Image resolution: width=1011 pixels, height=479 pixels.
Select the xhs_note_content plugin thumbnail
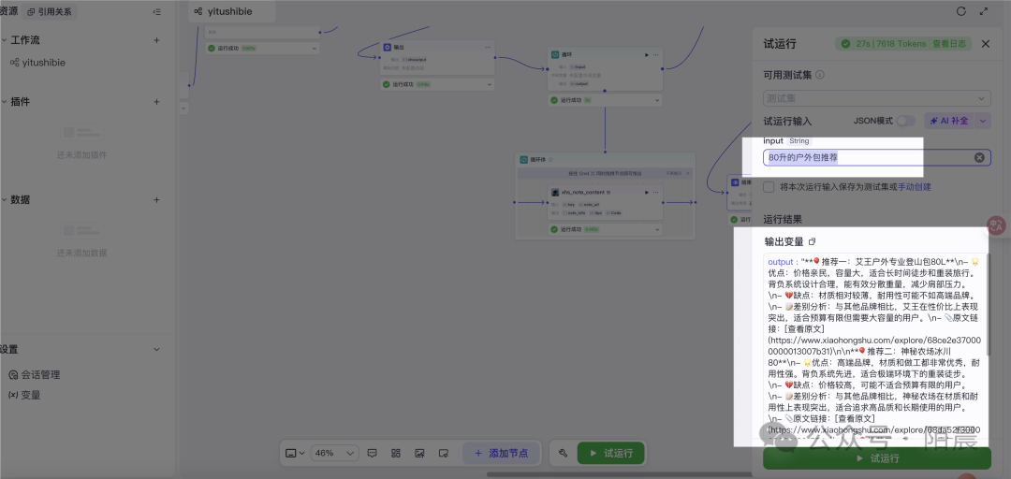pos(554,192)
